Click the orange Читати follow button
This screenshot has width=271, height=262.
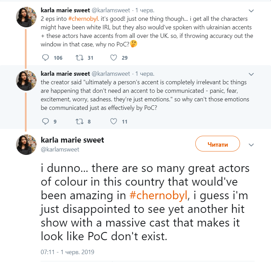point(217,144)
